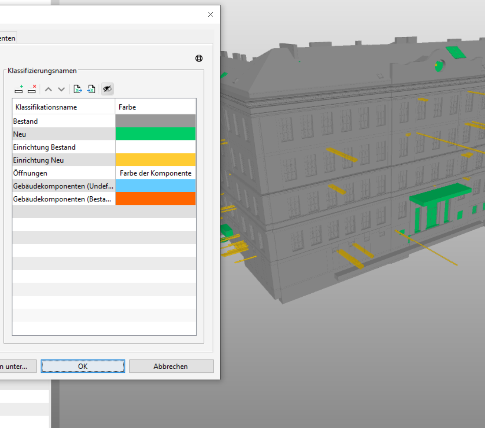Image resolution: width=485 pixels, height=428 pixels.
Task: Click the Farbe column header
Action: click(x=155, y=107)
